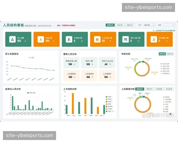Click the 员工总量 card icon
Viewport: 178px width, 143px height.
12,39
